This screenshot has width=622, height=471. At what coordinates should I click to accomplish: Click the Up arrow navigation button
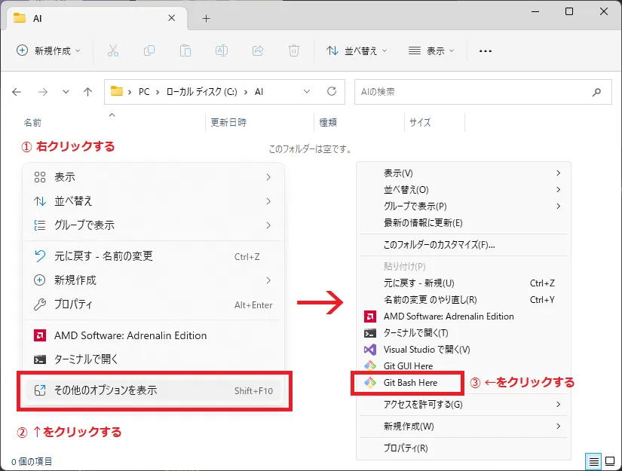88,92
